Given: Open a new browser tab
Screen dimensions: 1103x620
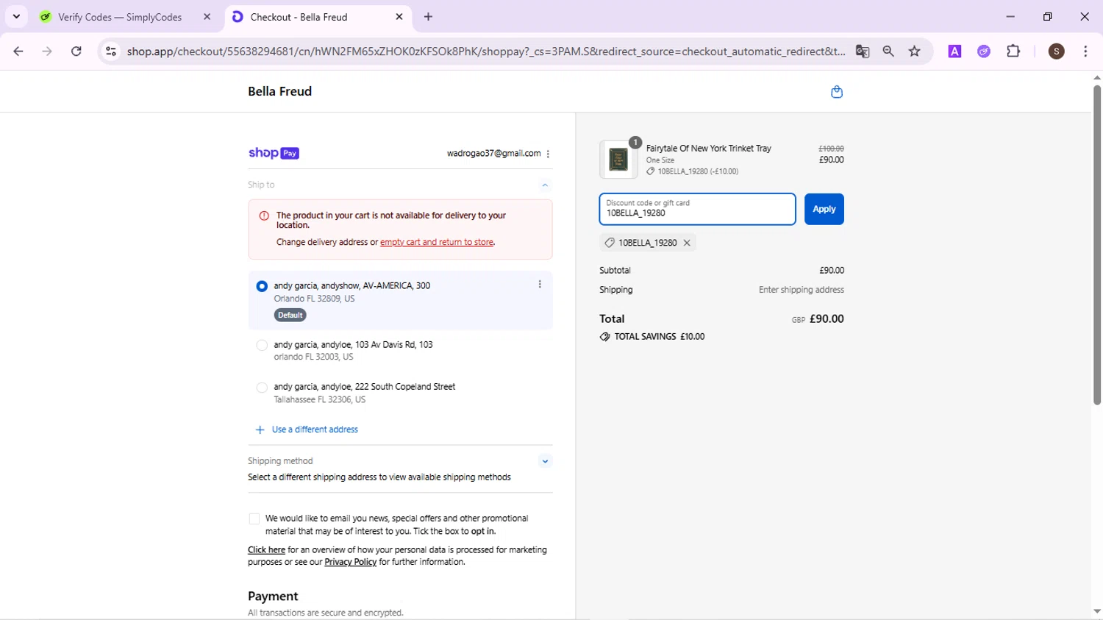Looking at the screenshot, I should click(x=429, y=17).
